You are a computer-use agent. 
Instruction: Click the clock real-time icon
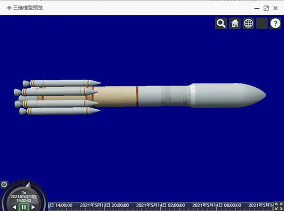pos(4,185)
